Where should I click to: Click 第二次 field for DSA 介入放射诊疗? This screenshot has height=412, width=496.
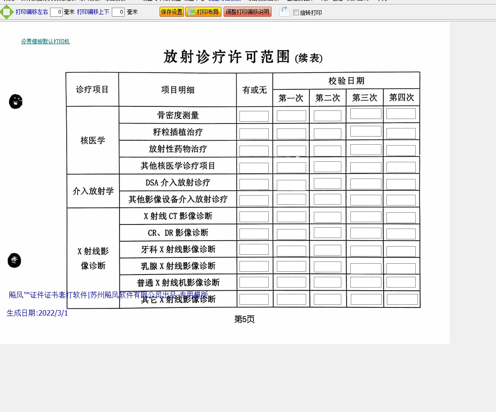327,183
